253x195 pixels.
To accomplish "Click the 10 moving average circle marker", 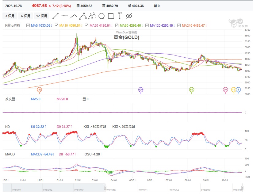I will [x=234, y=90].
